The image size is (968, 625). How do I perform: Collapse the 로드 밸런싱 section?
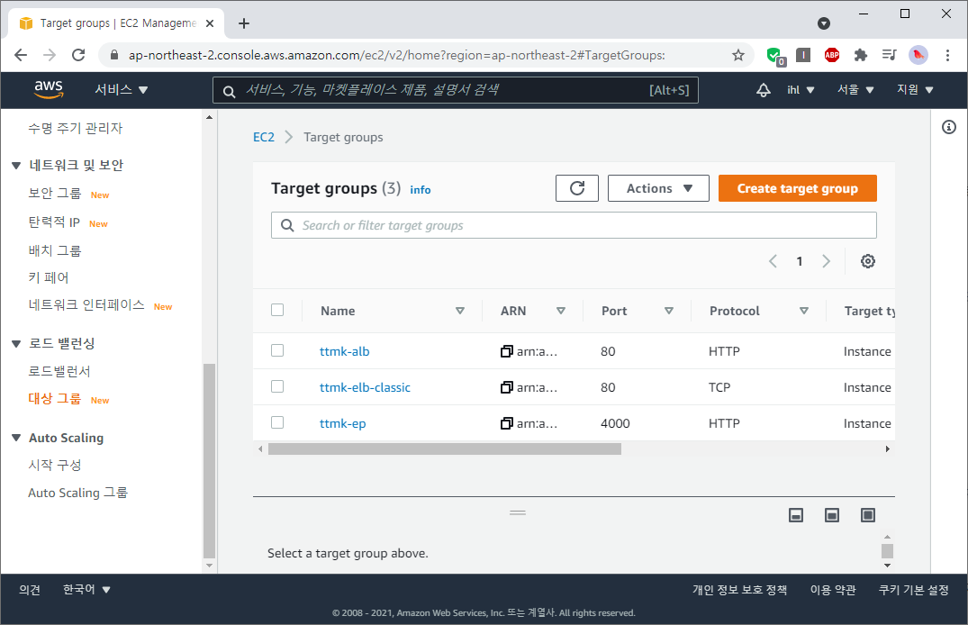[16, 344]
